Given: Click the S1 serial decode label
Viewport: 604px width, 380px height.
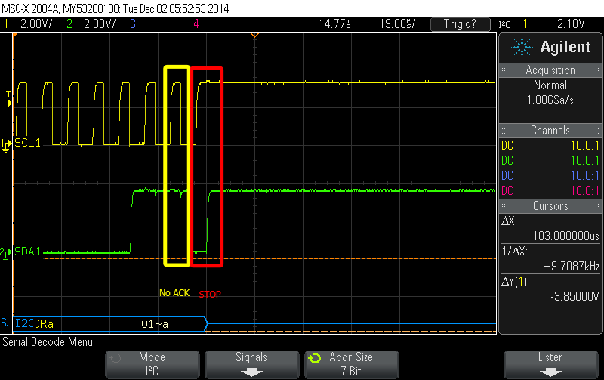Looking at the screenshot, I should (5, 323).
